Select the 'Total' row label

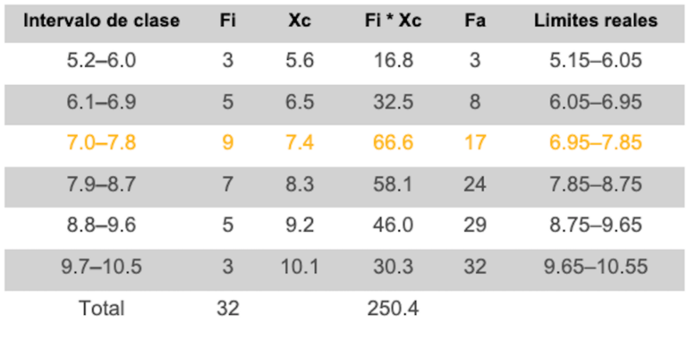101,309
